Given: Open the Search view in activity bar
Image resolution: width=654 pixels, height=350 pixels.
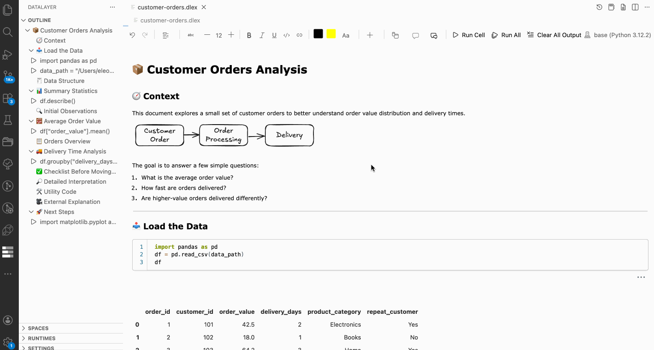Looking at the screenshot, I should pyautogui.click(x=7, y=32).
